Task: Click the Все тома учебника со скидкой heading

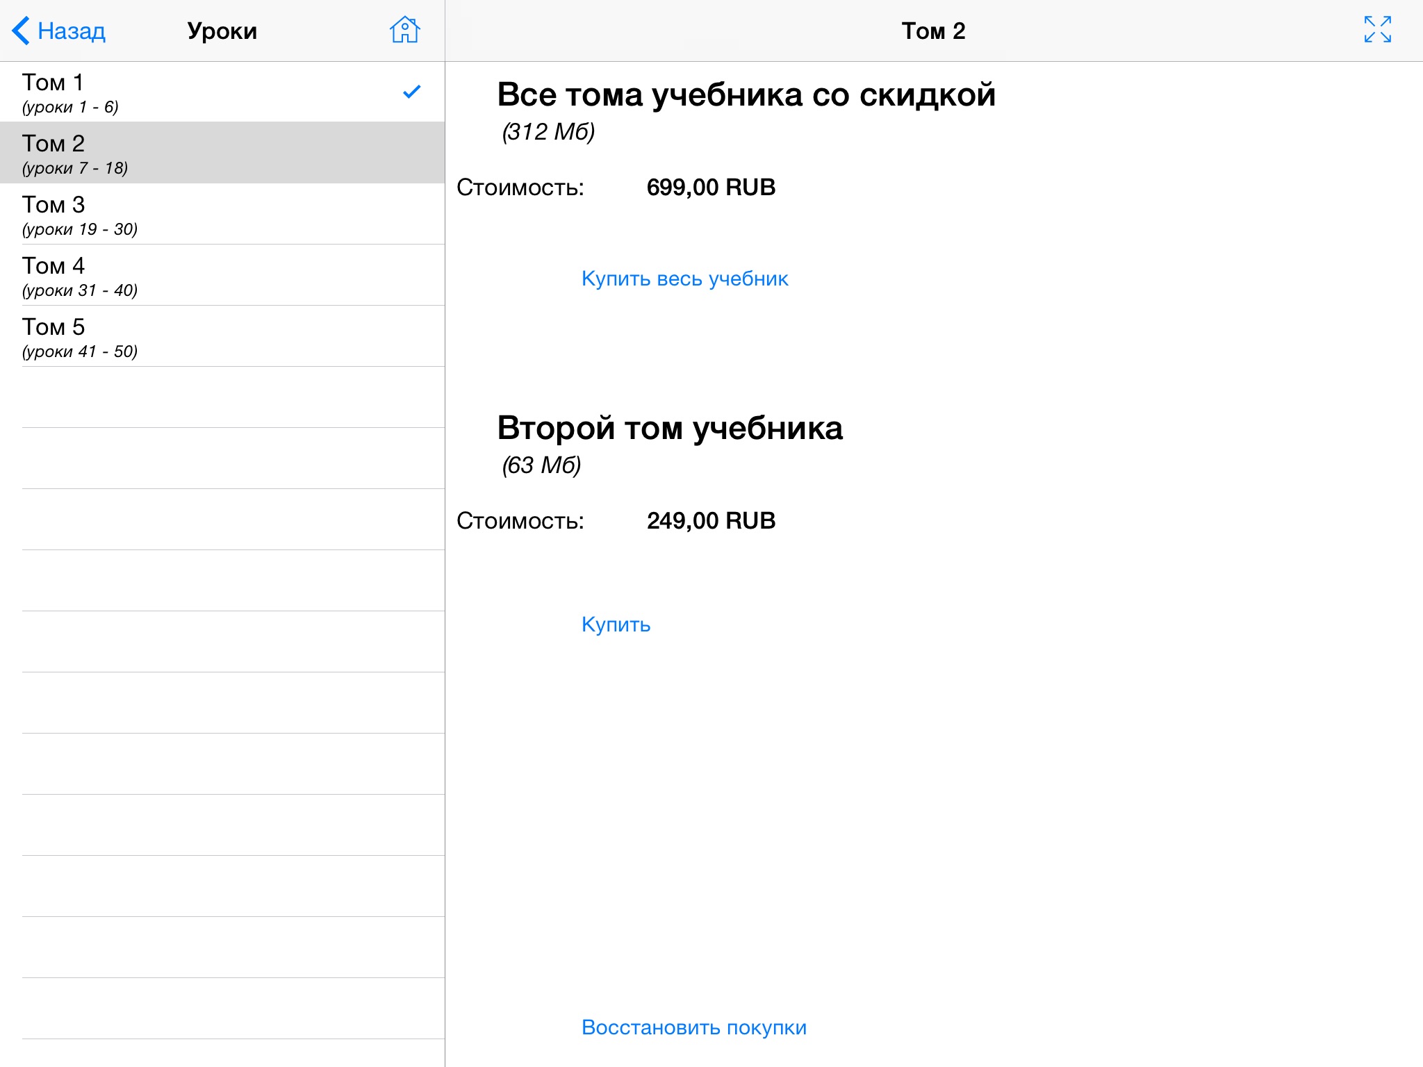Action: point(746,95)
